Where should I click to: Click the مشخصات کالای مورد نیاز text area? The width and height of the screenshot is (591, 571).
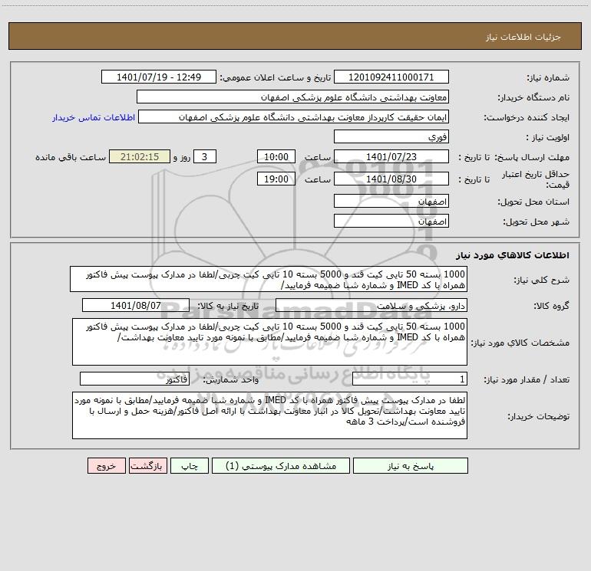point(269,342)
